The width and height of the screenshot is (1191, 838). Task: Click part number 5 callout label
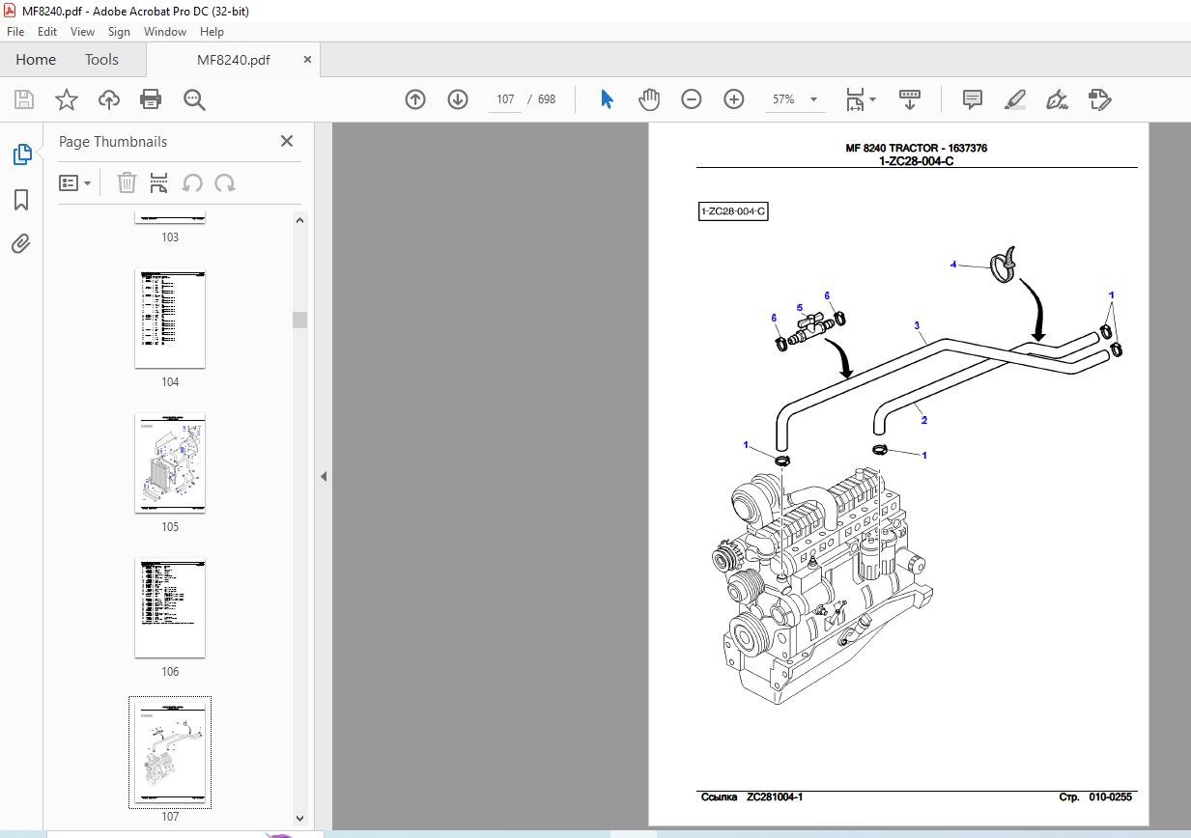pyautogui.click(x=799, y=307)
